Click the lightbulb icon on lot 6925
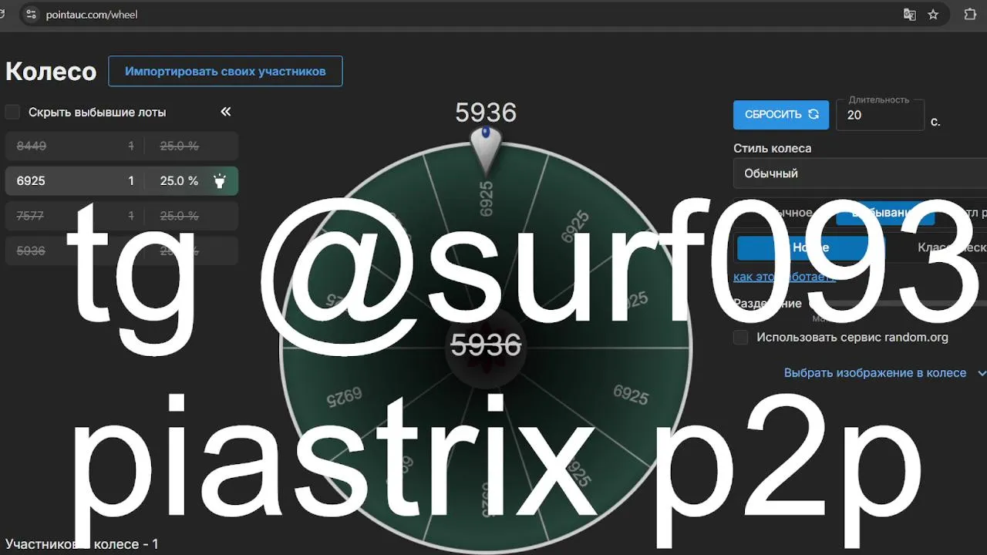Viewport: 987px width, 555px height. tap(220, 181)
